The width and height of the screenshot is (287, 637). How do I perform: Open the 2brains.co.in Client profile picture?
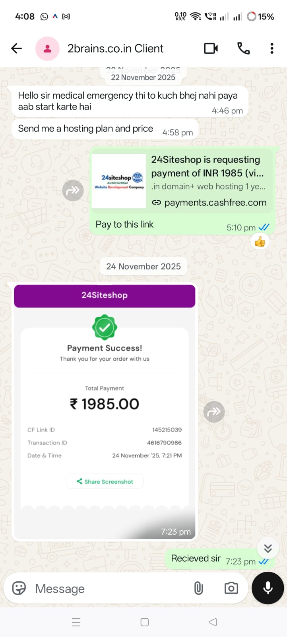pos(47,49)
